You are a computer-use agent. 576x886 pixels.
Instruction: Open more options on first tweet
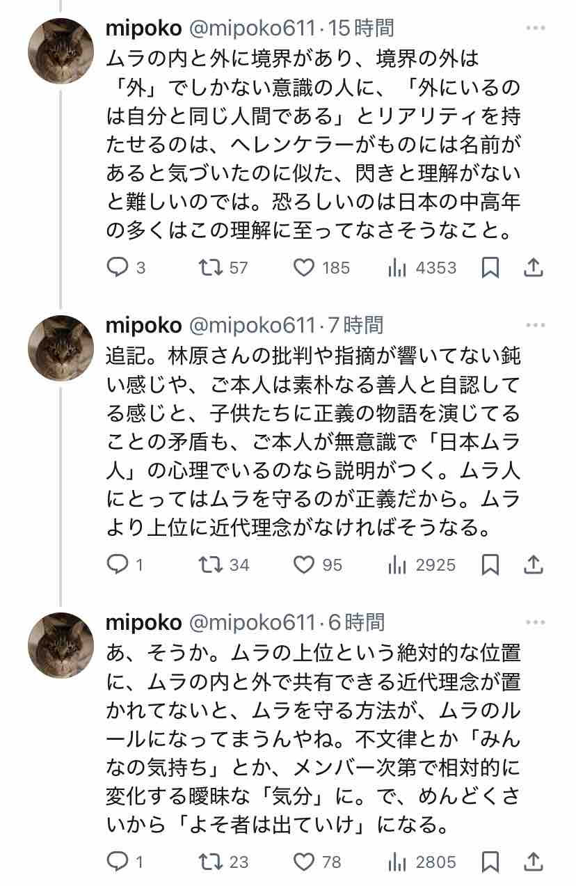point(536,29)
